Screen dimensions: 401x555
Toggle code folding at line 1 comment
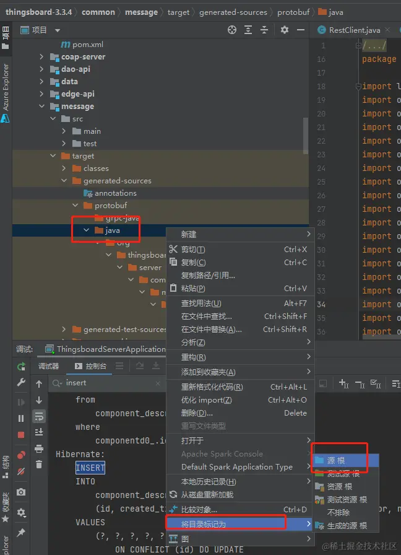[x=358, y=45]
